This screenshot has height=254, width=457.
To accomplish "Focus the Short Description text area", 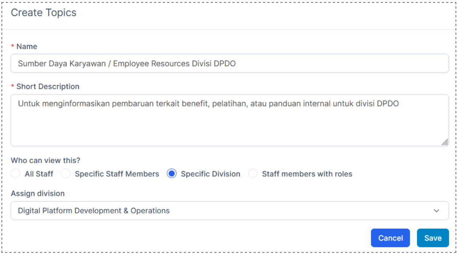I will pyautogui.click(x=230, y=120).
